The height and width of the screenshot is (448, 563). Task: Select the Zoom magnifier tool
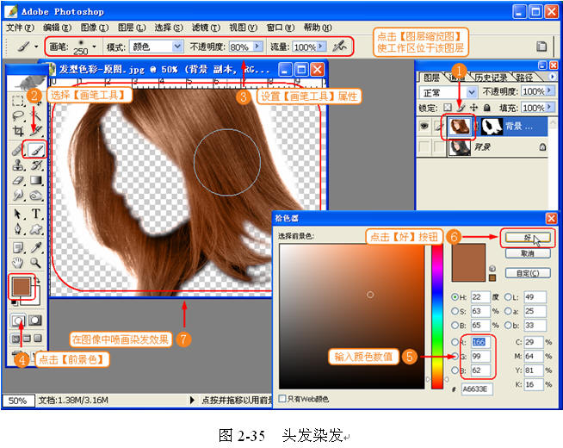click(x=36, y=263)
